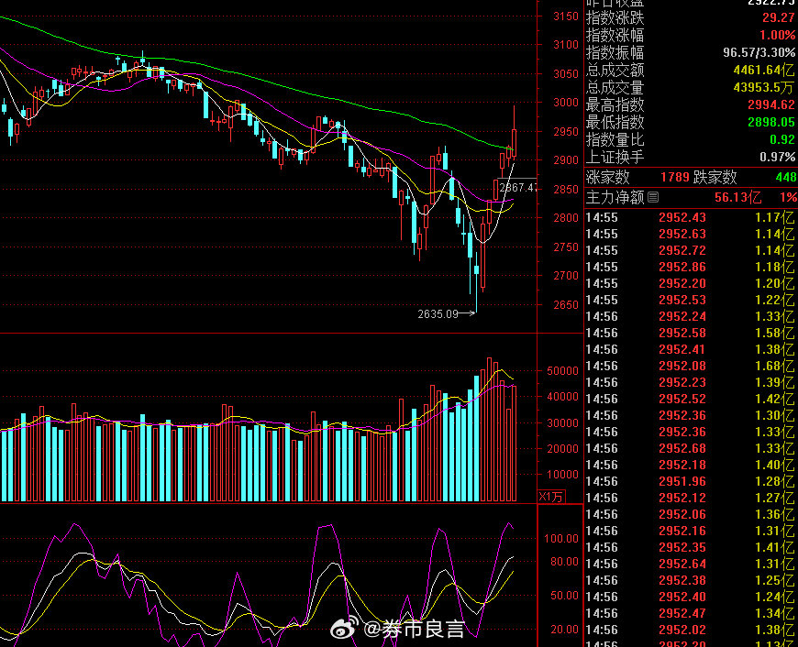Select the 2898.05 lowest index value
This screenshot has height=647, width=798.
click(x=771, y=122)
